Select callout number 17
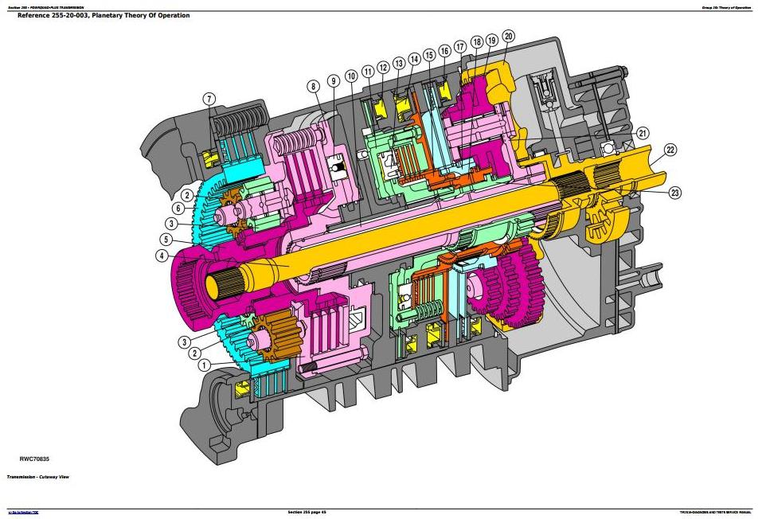 pos(460,46)
